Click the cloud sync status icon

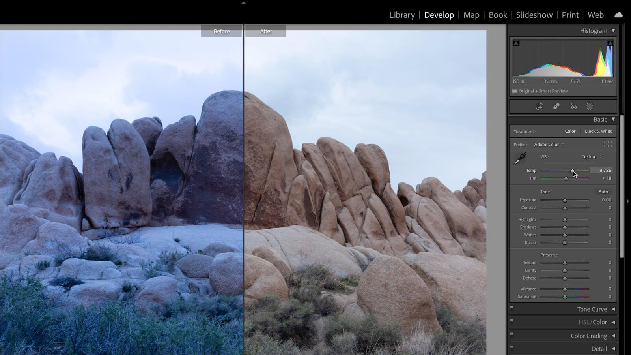[x=618, y=15]
